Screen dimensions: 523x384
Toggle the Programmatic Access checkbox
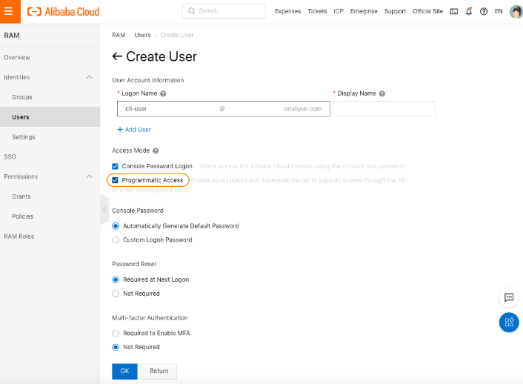point(116,180)
